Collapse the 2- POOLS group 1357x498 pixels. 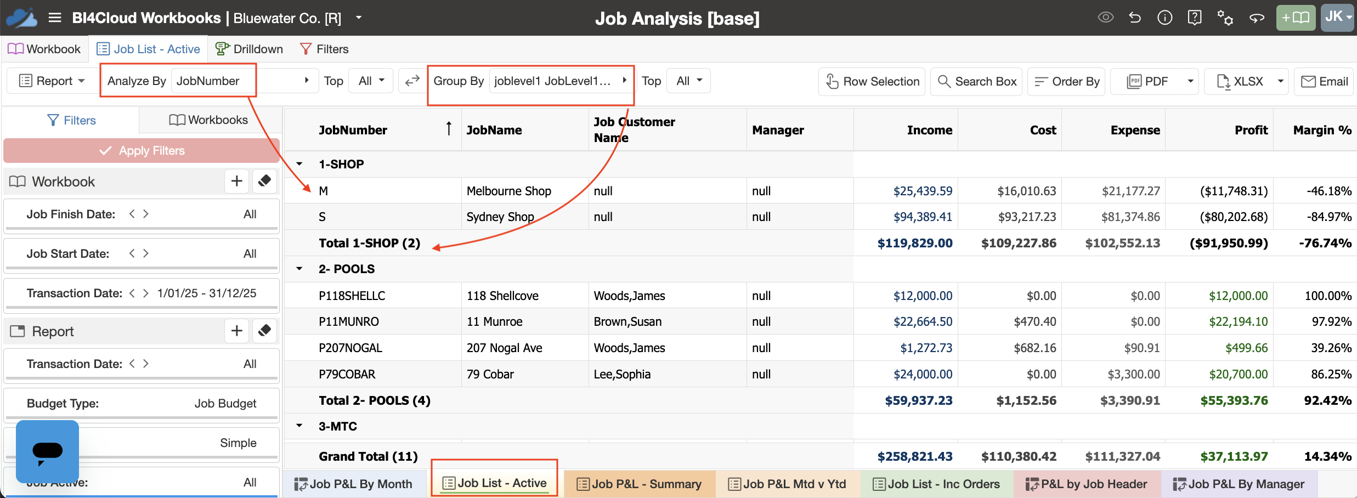pyautogui.click(x=299, y=269)
